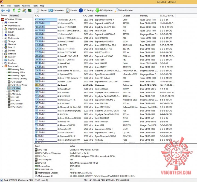Screen dimensions: 197x182
Task: Expand the Motherboard tree node
Action: (x=3, y=26)
